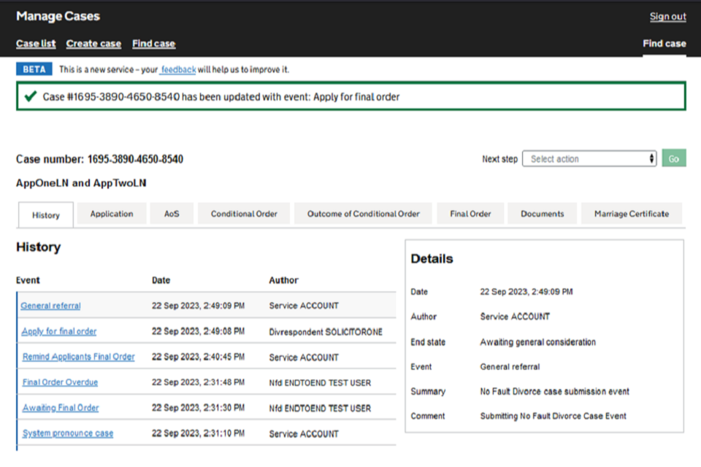The image size is (701, 467).
Task: Open the System pronounce case event
Action: pyautogui.click(x=68, y=433)
